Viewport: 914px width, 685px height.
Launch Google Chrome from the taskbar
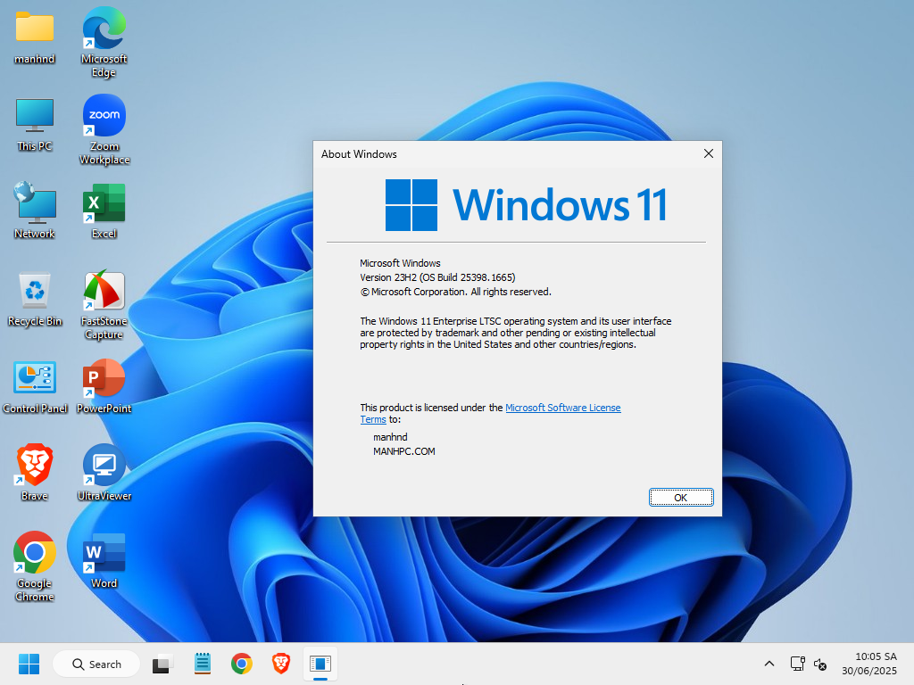[241, 664]
